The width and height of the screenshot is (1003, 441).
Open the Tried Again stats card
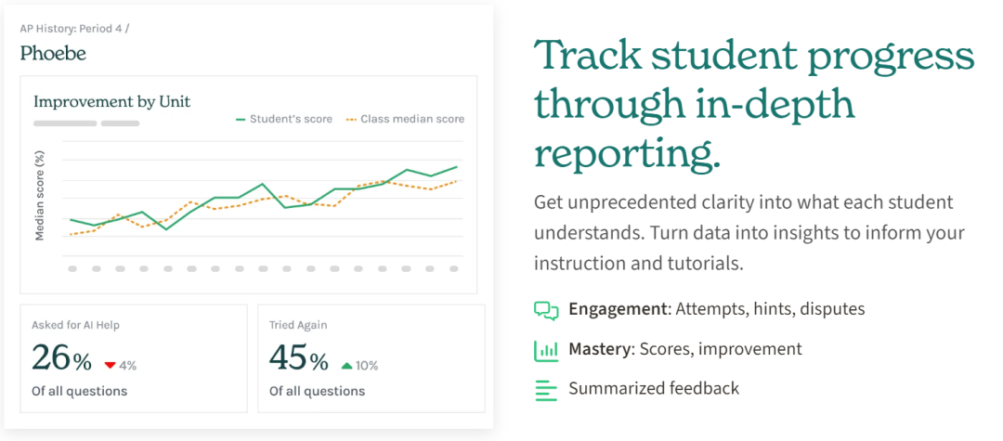[371, 358]
